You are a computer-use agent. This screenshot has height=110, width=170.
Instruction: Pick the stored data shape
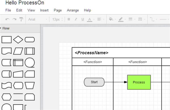point(7,62)
